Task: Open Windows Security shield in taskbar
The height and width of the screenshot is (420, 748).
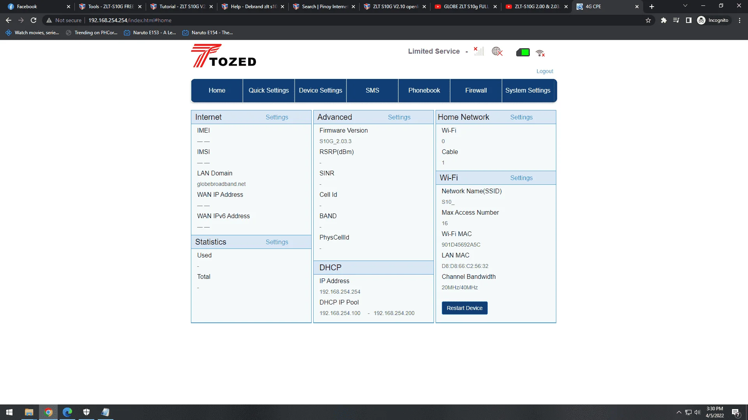Action: click(86, 412)
